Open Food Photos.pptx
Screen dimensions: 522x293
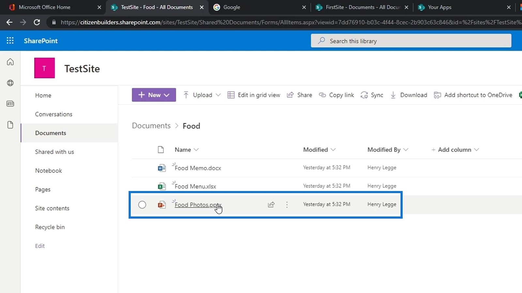(x=198, y=205)
